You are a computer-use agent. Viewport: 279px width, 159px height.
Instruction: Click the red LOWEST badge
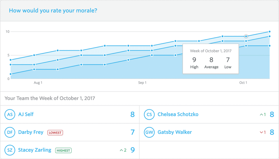55,133
